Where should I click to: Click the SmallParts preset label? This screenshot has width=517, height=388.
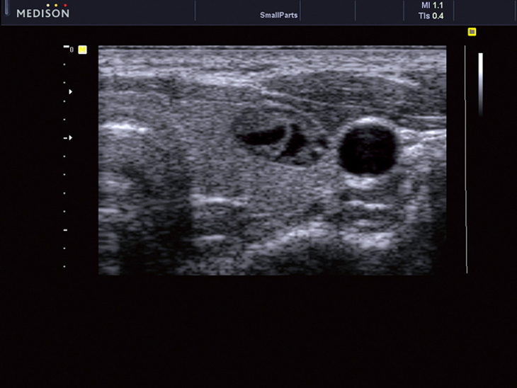point(278,14)
